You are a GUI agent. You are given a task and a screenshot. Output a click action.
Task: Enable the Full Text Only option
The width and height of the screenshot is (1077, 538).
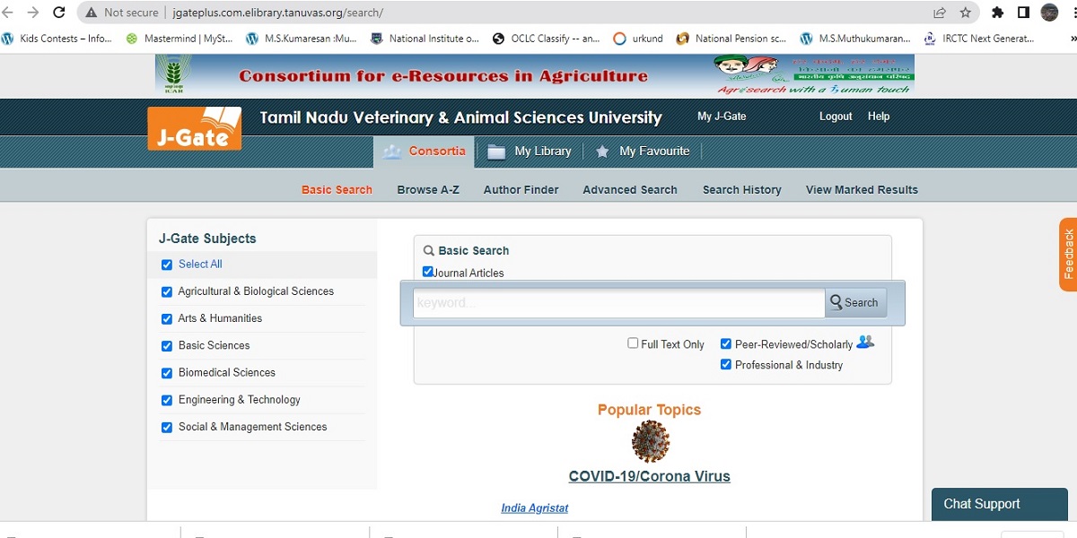(633, 343)
